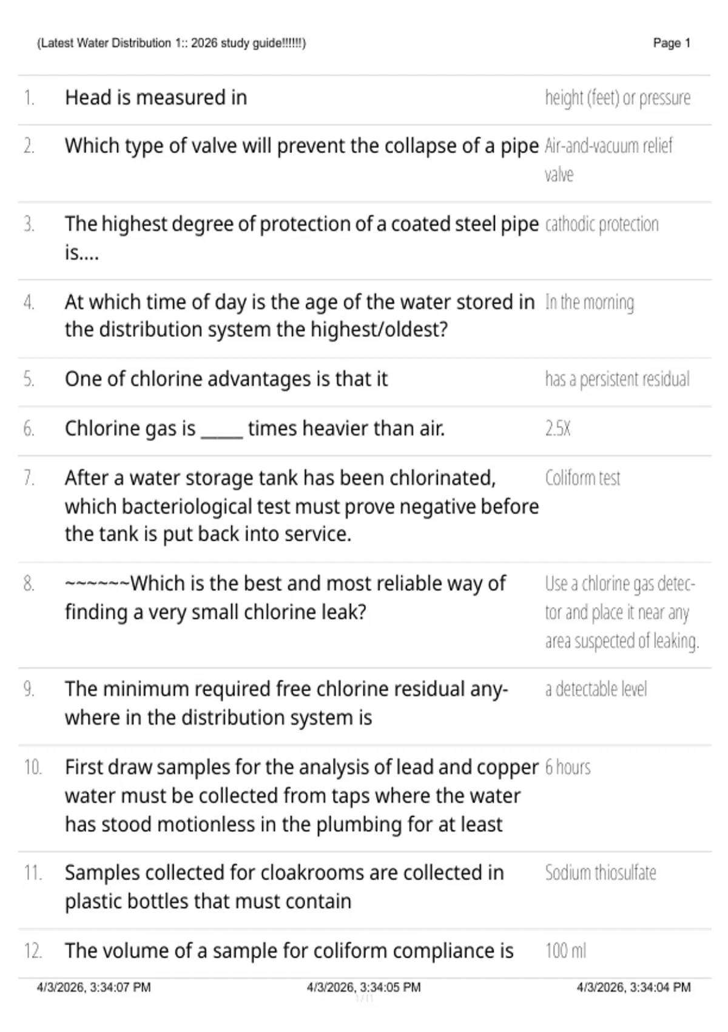Image resolution: width=728 pixels, height=1032 pixels.
Task: Select the "6 hours" answer
Action: (x=567, y=767)
